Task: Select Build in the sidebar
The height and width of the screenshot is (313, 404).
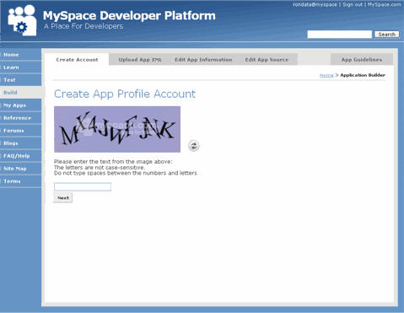Action: 20,93
